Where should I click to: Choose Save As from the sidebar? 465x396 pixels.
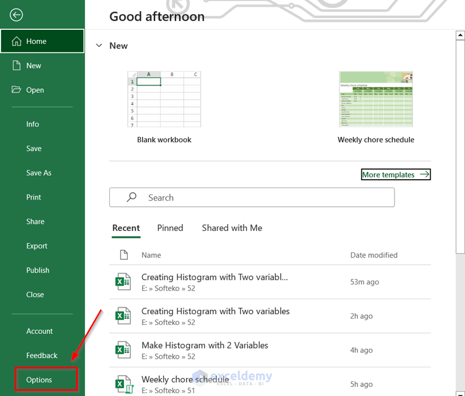pyautogui.click(x=39, y=172)
